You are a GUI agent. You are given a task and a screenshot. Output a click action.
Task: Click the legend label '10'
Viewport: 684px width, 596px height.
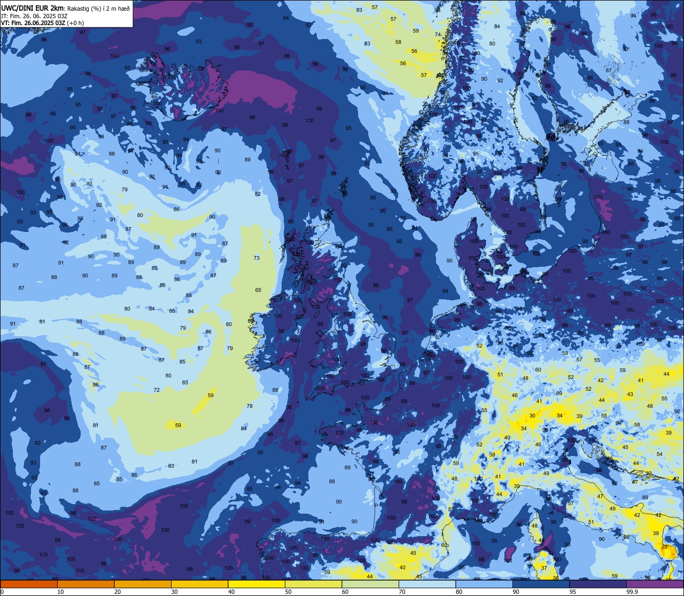[61, 592]
